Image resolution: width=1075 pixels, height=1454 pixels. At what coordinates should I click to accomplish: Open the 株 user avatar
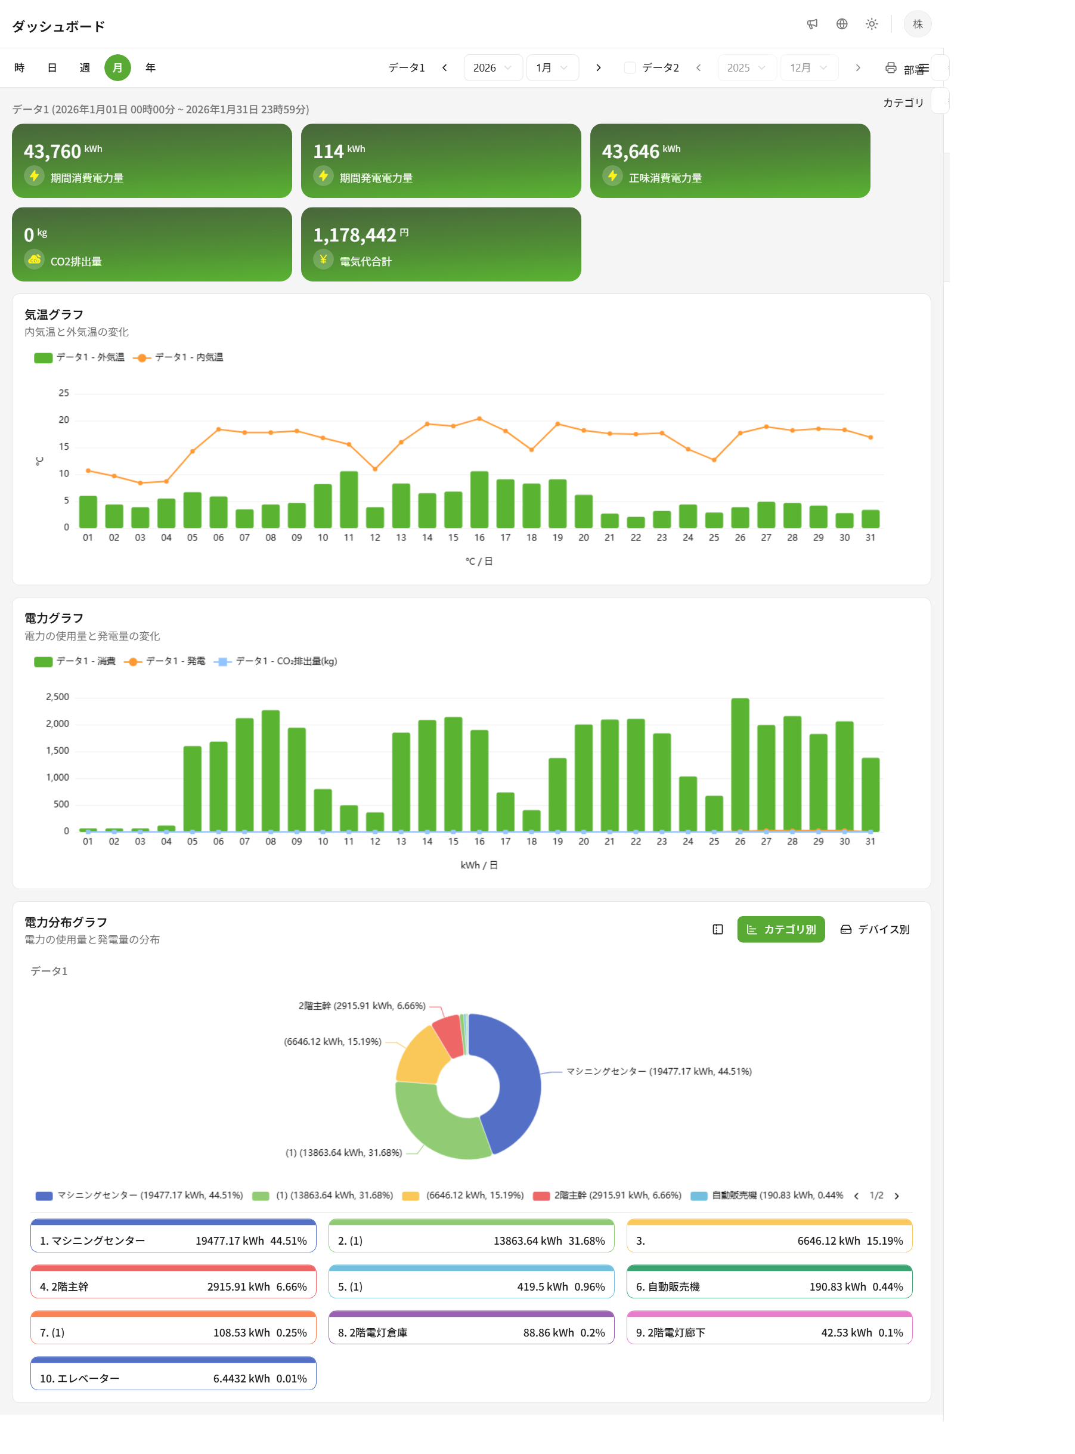pos(917,24)
